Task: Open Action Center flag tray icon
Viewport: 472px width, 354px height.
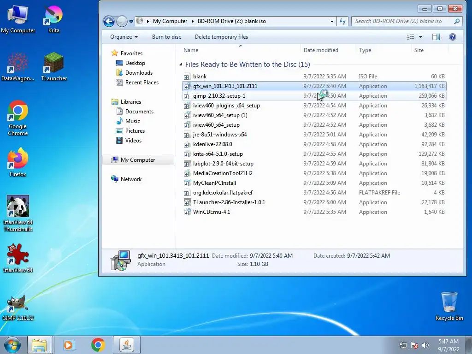Action: 414,345
